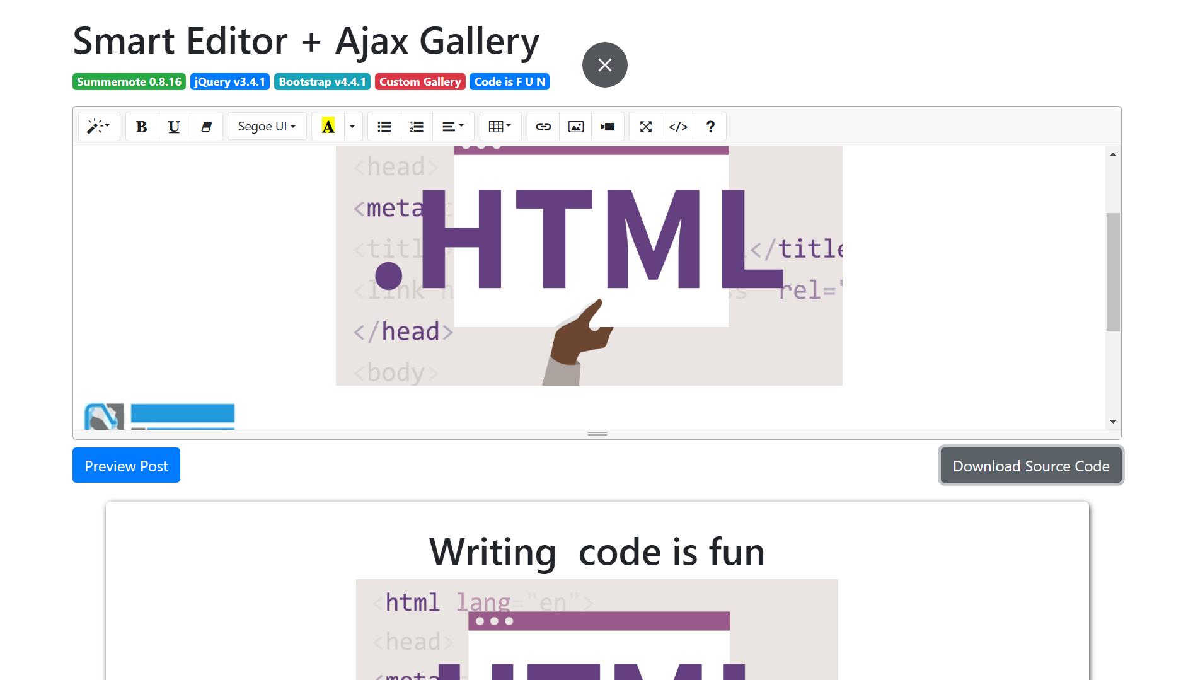
Task: Toggle bold formatting
Action: 141,126
